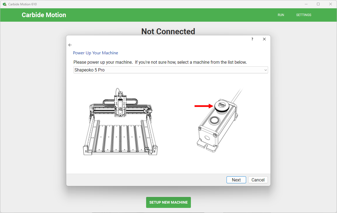Screen dimensions: 337x213
Task: Click the 'Please power up your machine' instruction text
Action: click(x=160, y=62)
